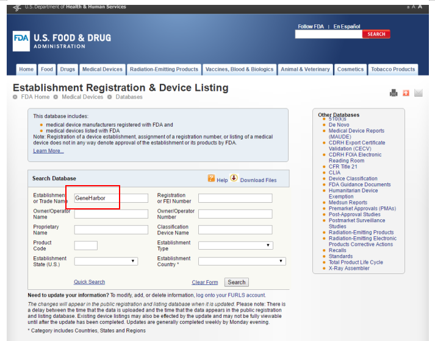Image resolution: width=435 pixels, height=341 pixels.
Task: Click the orange plus share icon
Action: 406,93
